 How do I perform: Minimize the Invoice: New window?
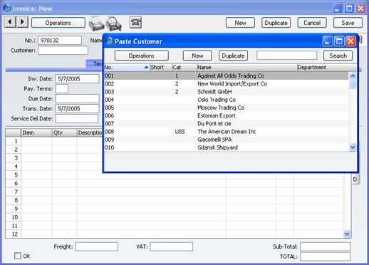[x=338, y=9]
